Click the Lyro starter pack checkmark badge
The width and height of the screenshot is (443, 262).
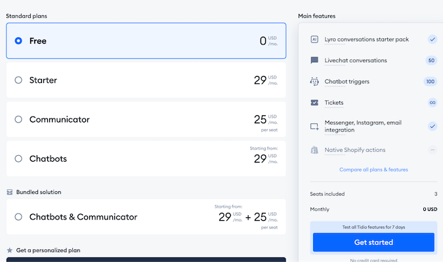coord(432,39)
